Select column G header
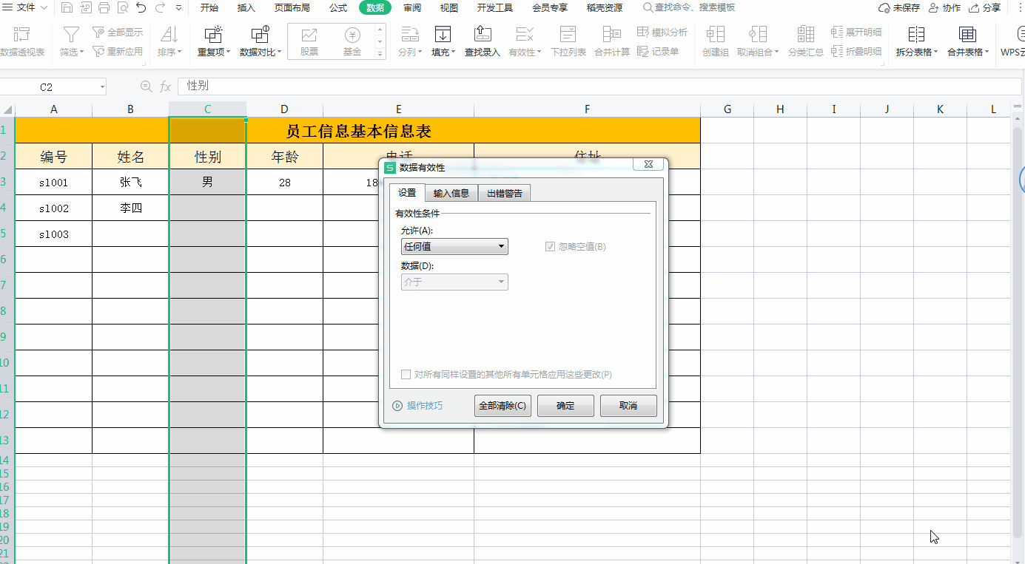The width and height of the screenshot is (1025, 564). click(x=727, y=109)
